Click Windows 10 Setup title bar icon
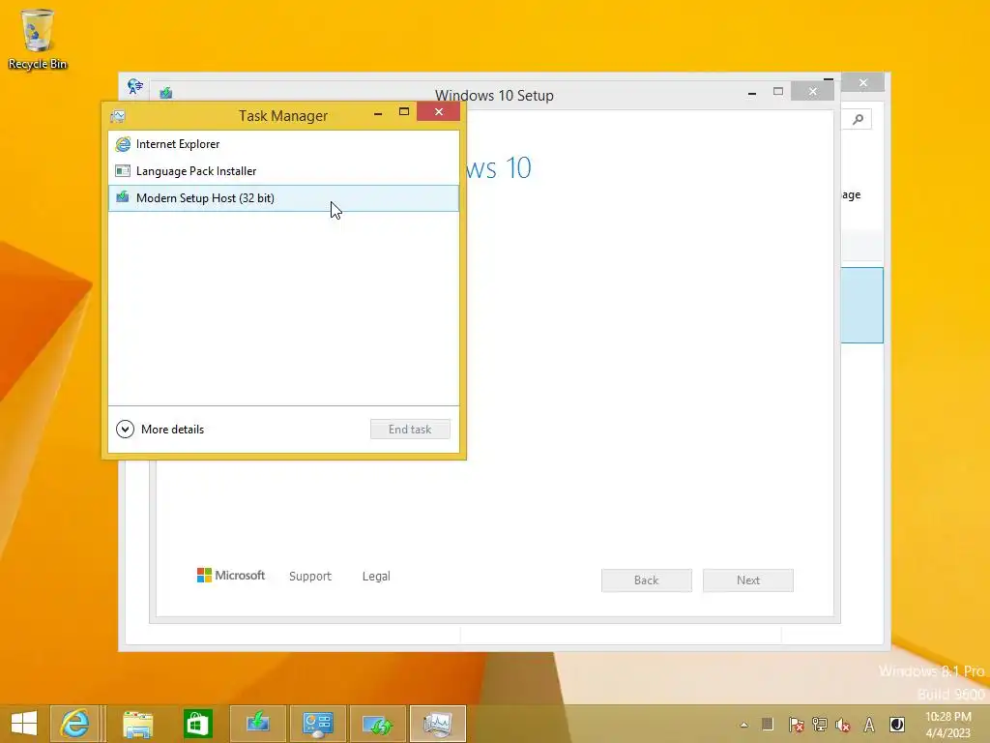This screenshot has width=990, height=743. pos(166,93)
